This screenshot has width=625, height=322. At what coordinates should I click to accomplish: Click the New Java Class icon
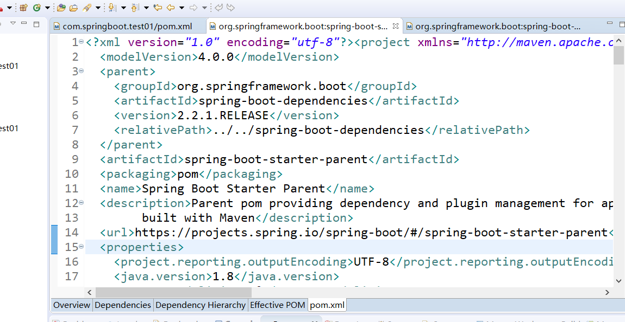tap(36, 7)
